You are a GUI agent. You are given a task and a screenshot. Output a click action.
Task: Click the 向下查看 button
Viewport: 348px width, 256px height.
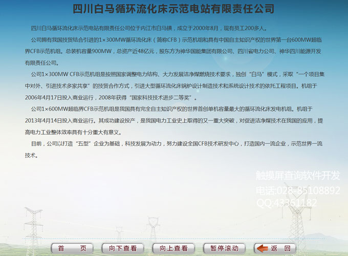[123, 248]
